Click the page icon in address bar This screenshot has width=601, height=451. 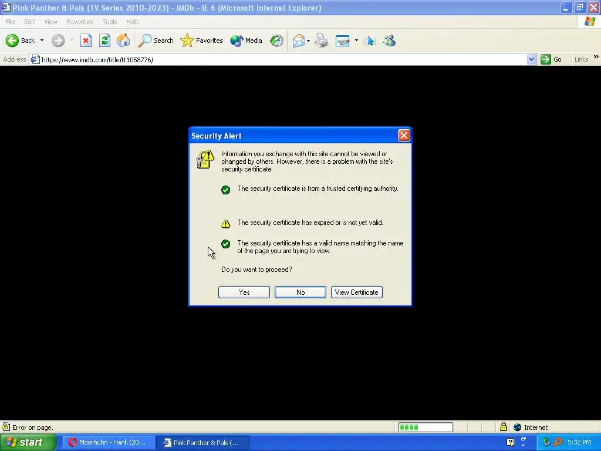click(35, 59)
